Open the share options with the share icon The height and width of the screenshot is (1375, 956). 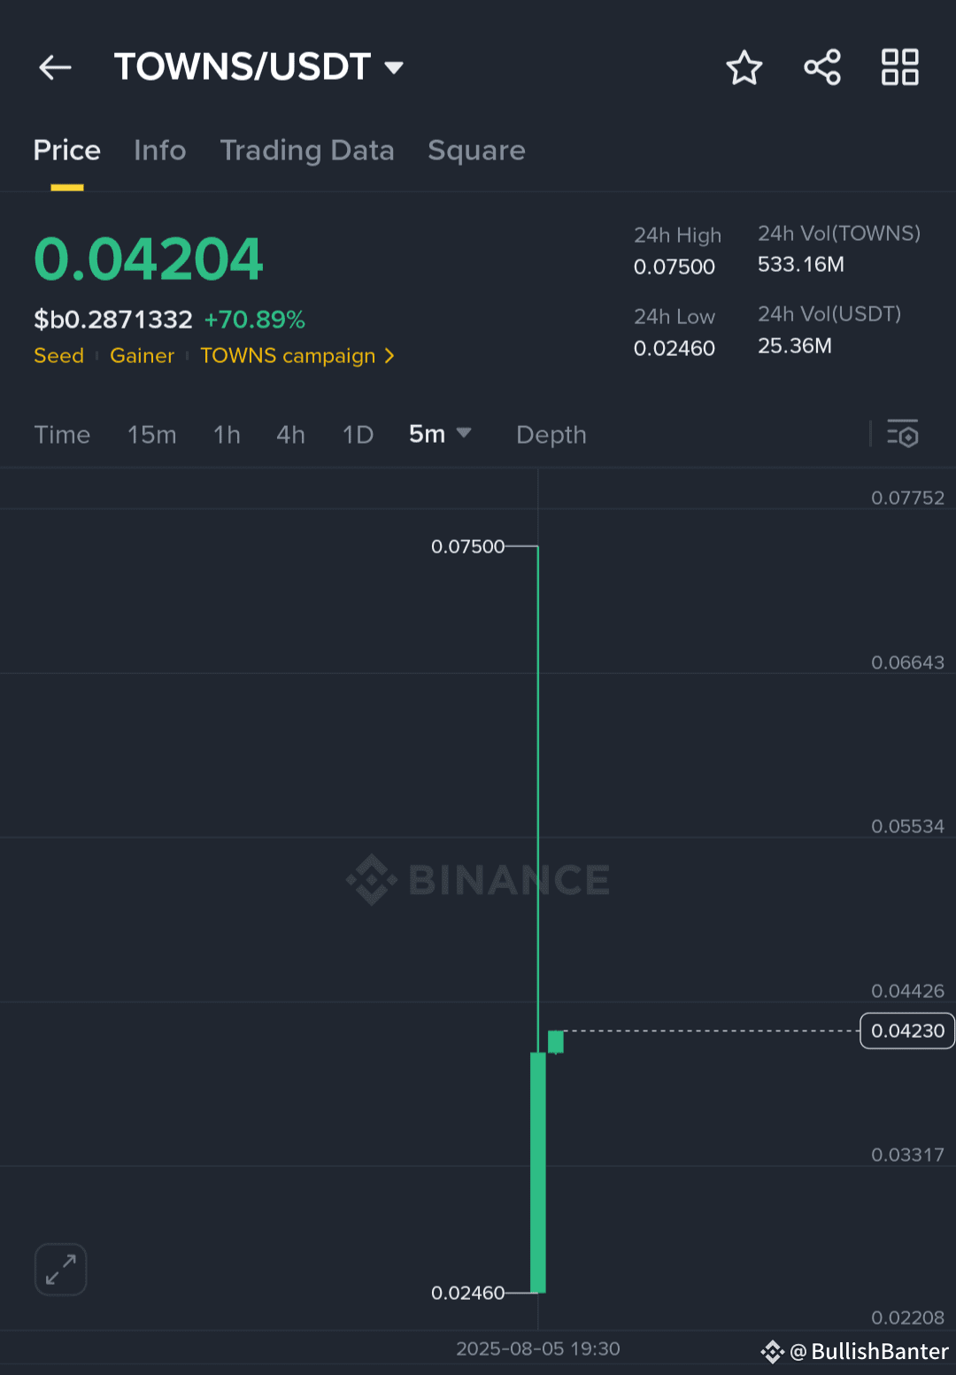[822, 66]
